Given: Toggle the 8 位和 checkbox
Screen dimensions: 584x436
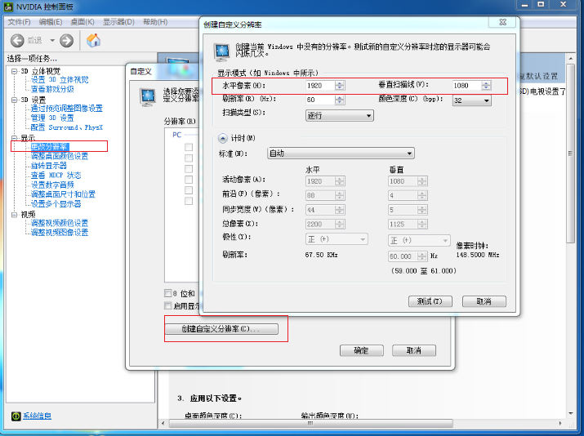Looking at the screenshot, I should [x=168, y=293].
